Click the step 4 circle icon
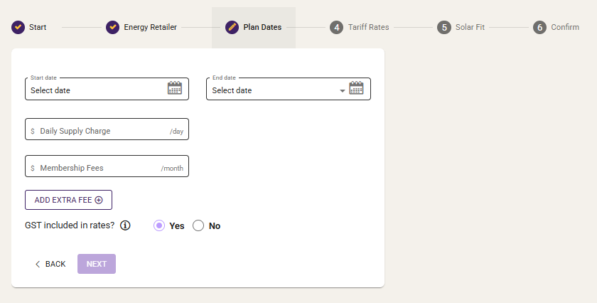The width and height of the screenshot is (597, 303). (x=337, y=28)
